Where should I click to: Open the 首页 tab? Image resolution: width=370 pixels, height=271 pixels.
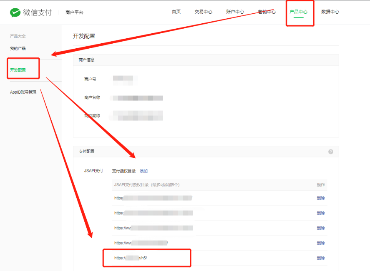point(176,12)
